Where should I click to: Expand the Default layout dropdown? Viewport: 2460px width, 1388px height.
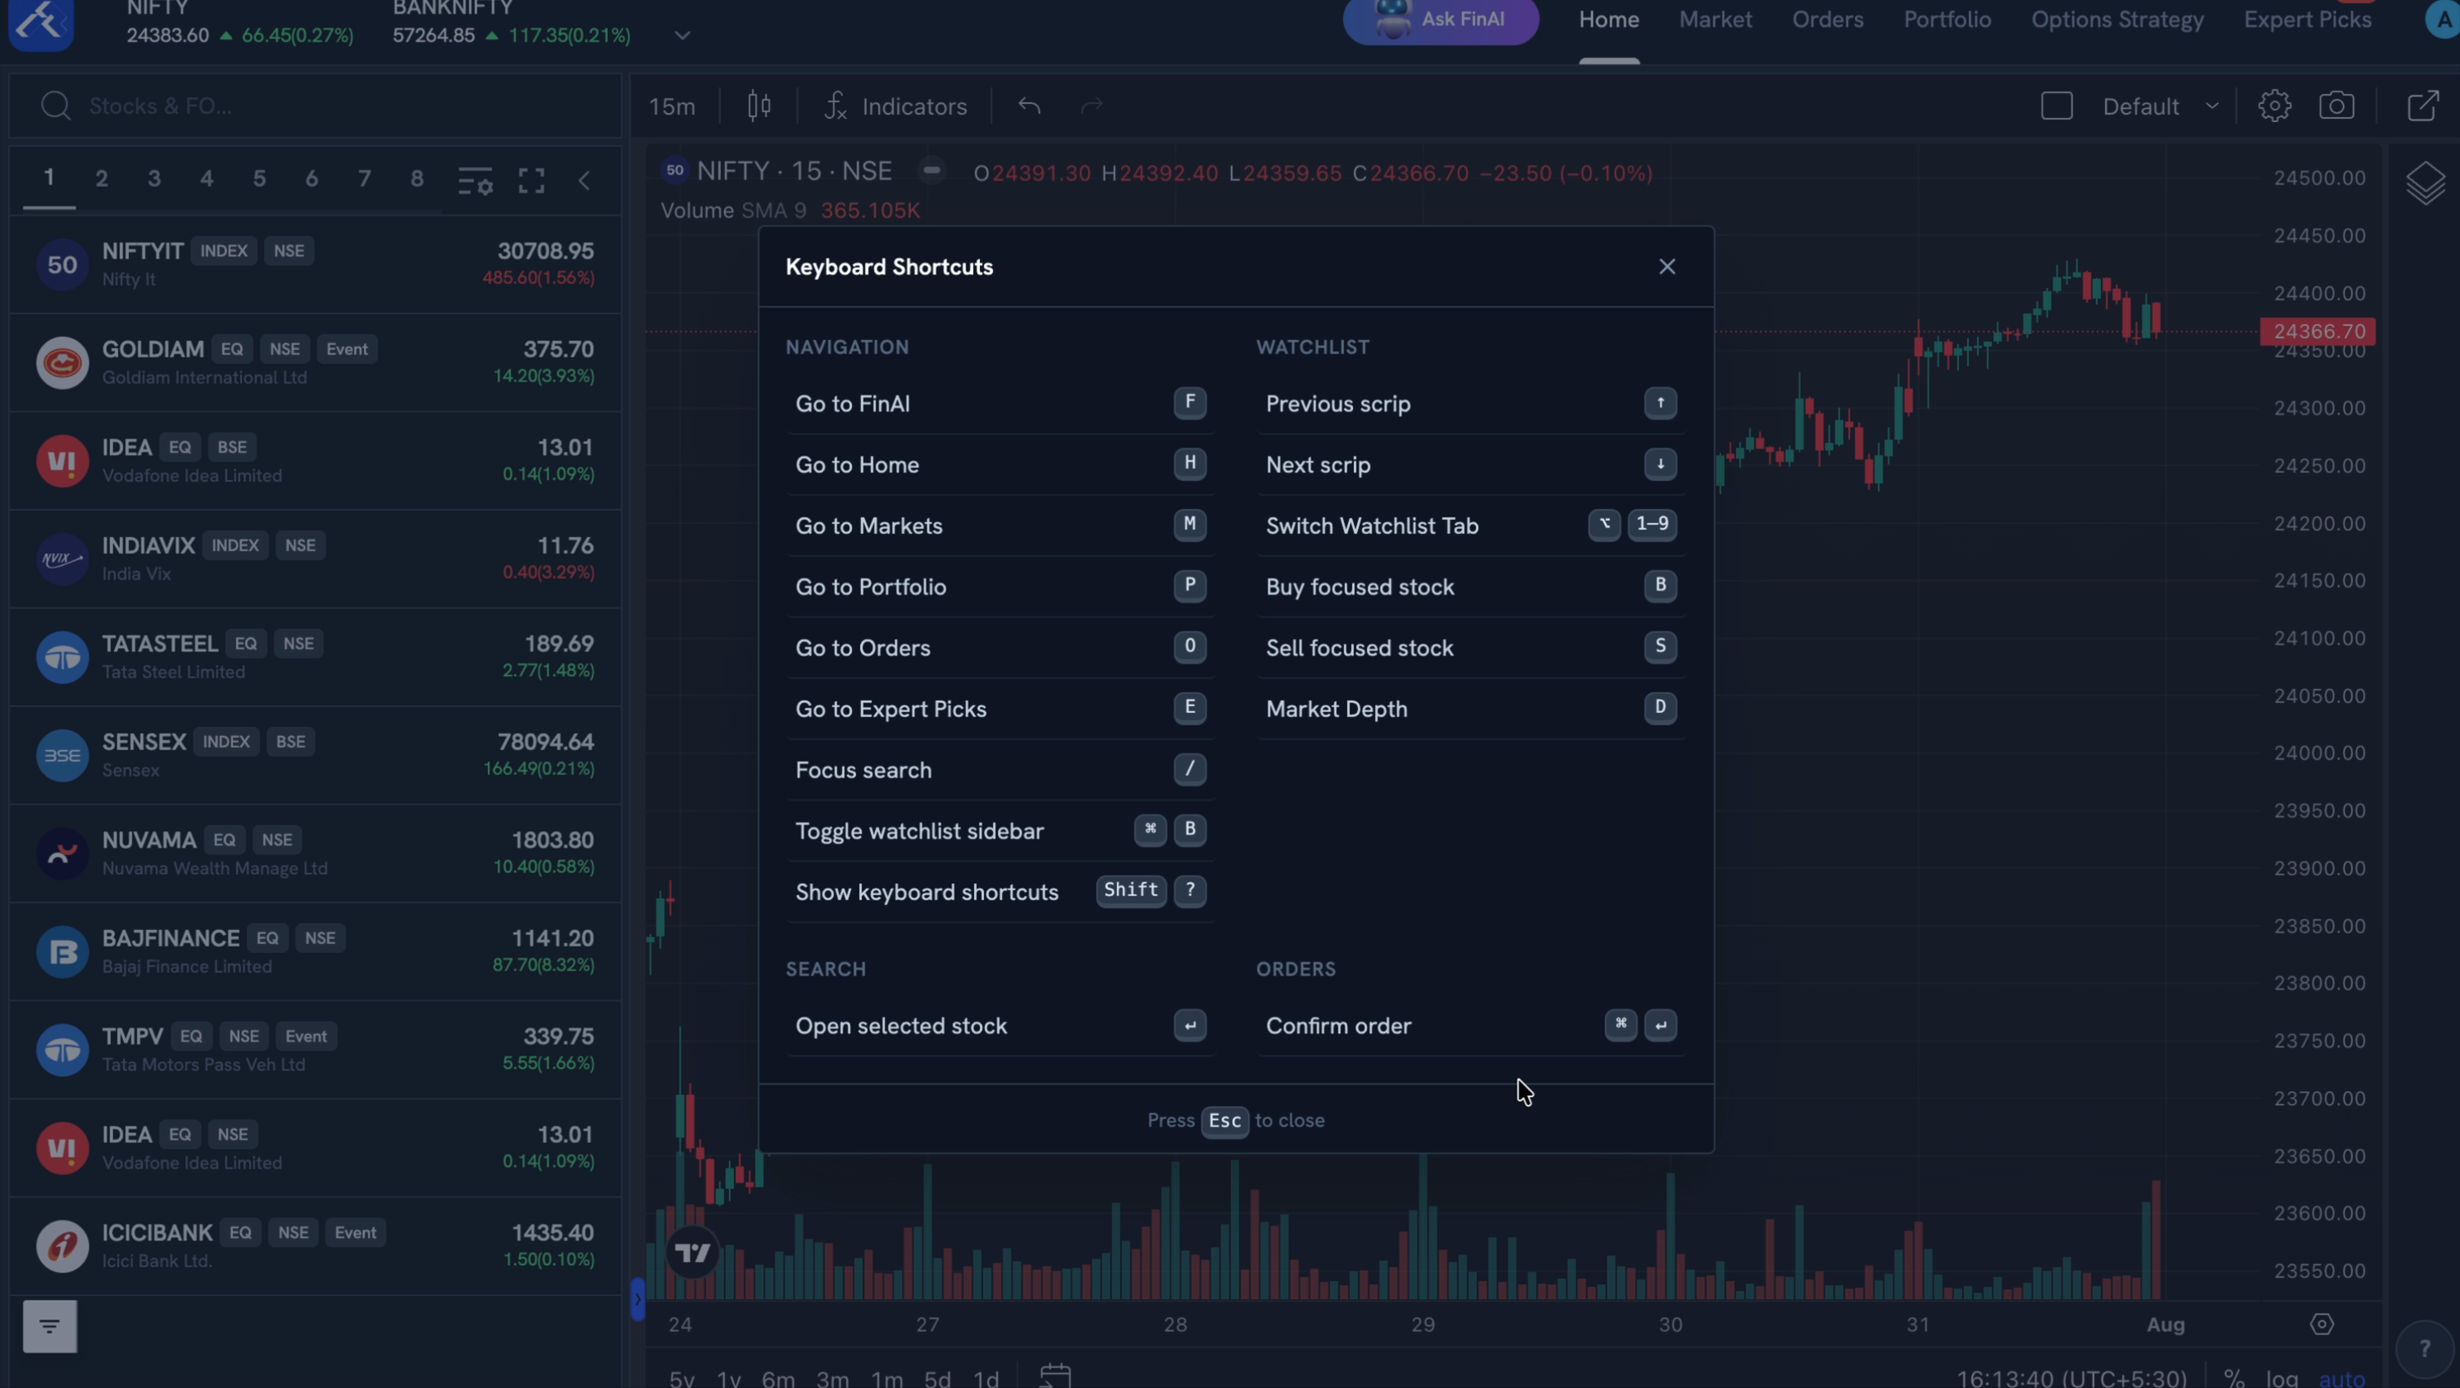[2160, 106]
